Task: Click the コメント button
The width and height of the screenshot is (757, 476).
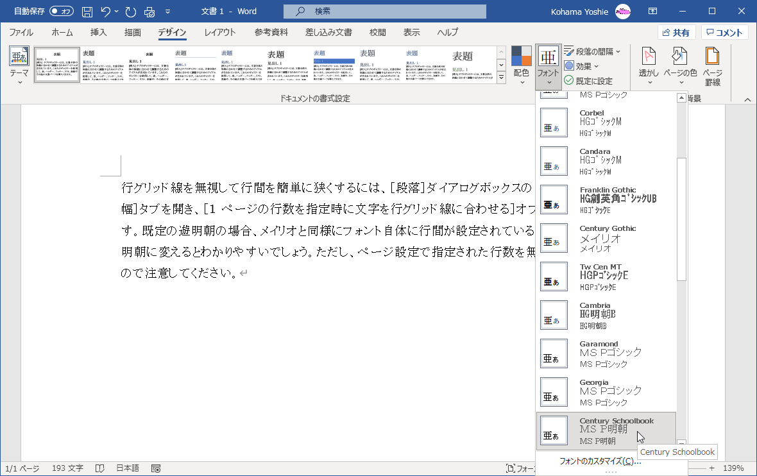Action: point(724,32)
